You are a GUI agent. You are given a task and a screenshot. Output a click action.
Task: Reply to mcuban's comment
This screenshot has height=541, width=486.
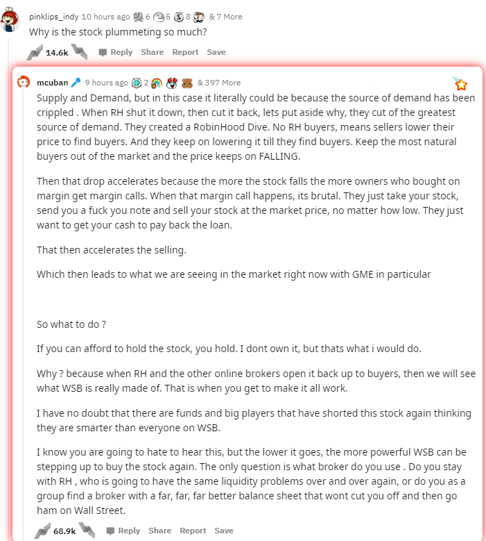click(123, 531)
